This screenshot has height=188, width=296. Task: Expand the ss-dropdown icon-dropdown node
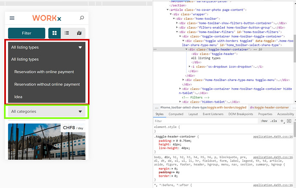coord(189,66)
